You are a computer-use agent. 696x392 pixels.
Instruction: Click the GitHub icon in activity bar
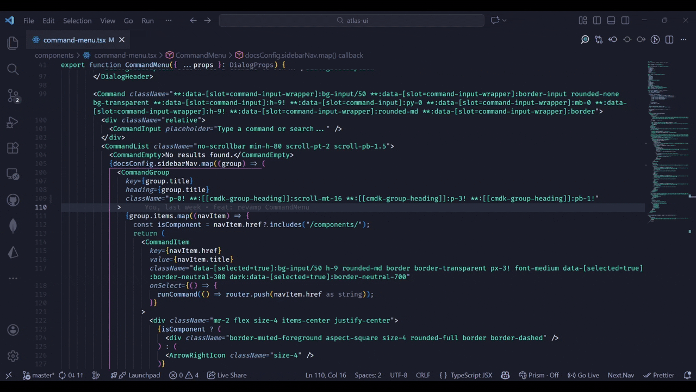tap(13, 200)
